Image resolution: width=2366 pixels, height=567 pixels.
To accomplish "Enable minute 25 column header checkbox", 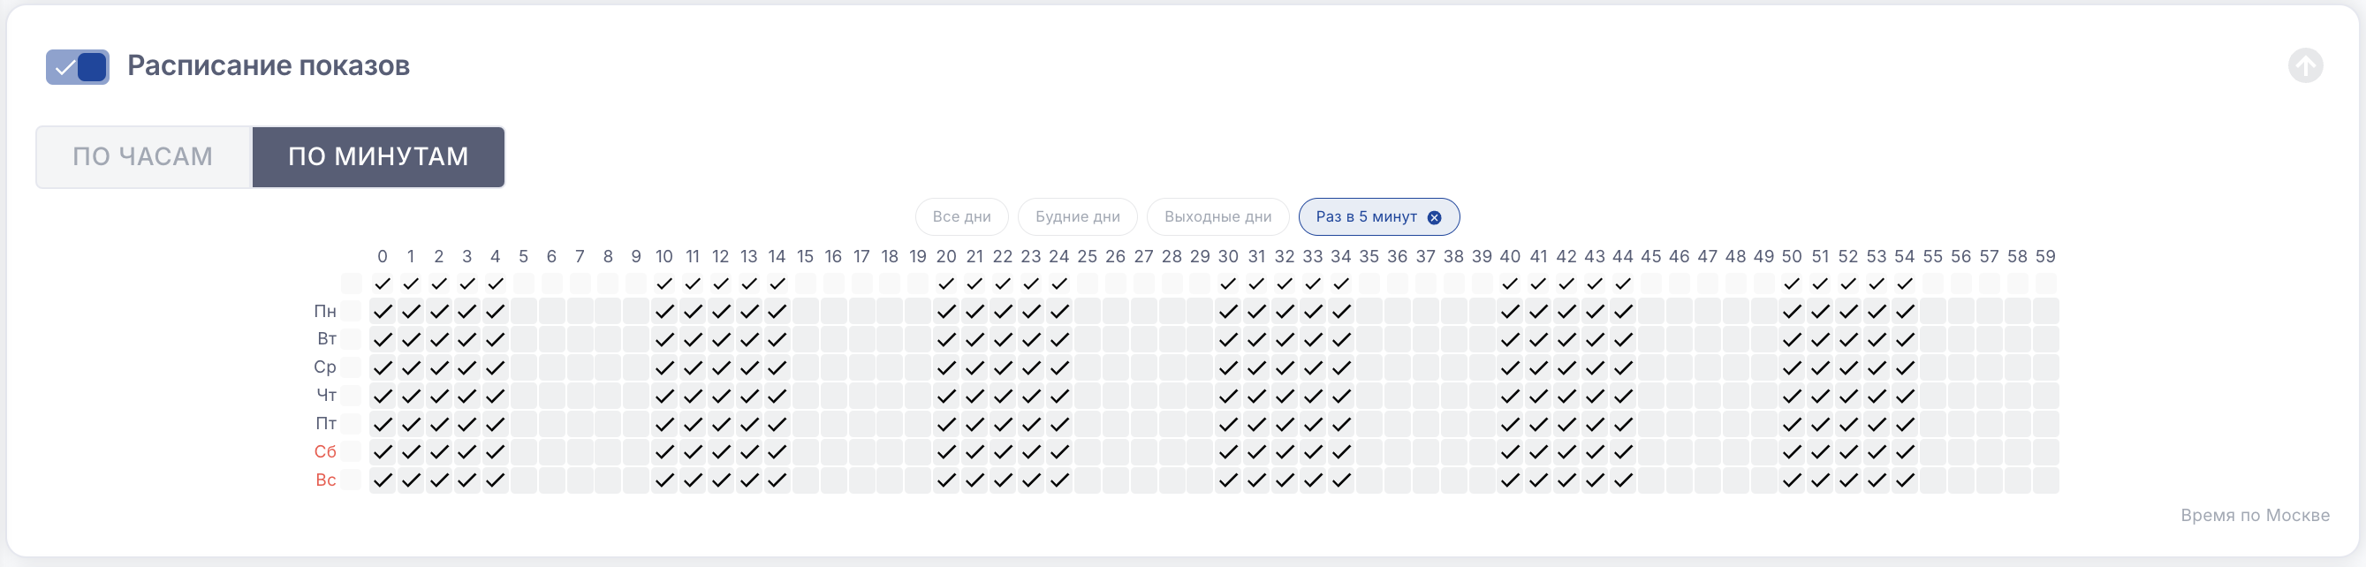I will coord(1088,283).
